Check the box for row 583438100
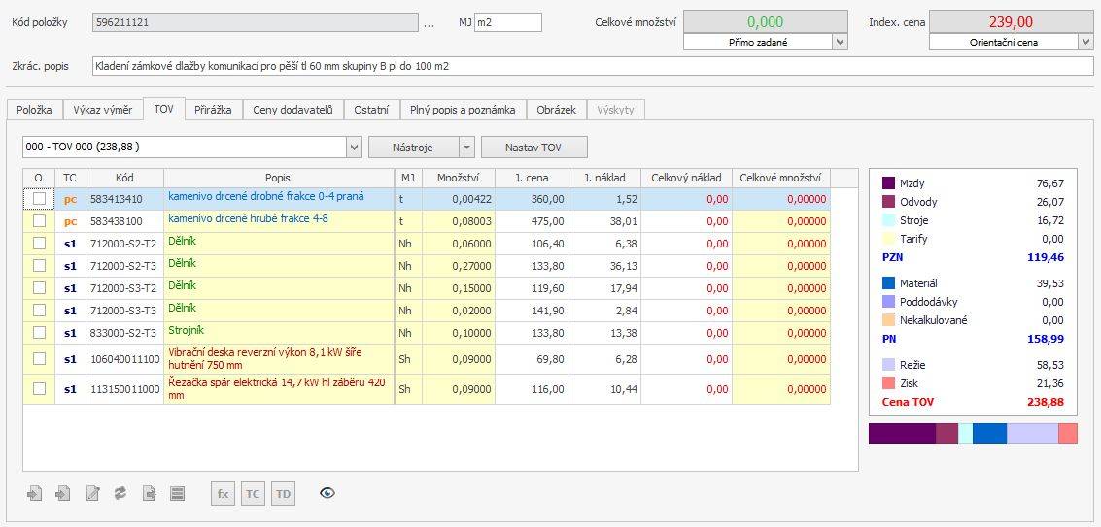The width and height of the screenshot is (1101, 527). (39, 220)
